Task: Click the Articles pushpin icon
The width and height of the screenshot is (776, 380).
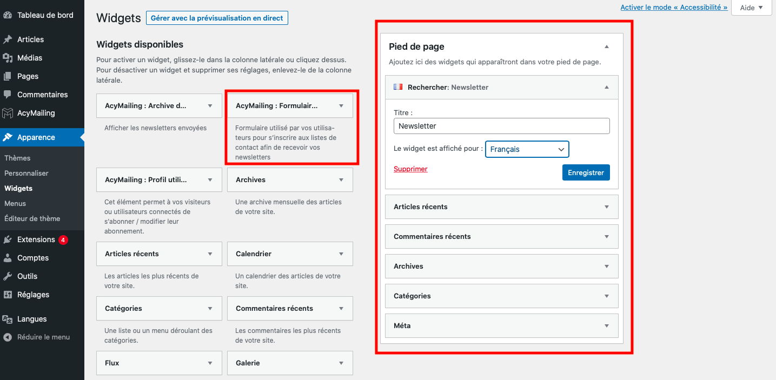Action: 8,39
